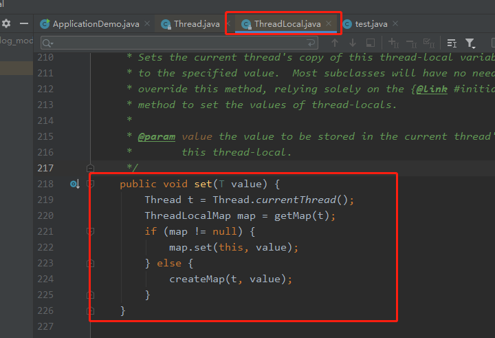Go to next search occurrence arrow
The width and height of the screenshot is (495, 338).
point(353,43)
